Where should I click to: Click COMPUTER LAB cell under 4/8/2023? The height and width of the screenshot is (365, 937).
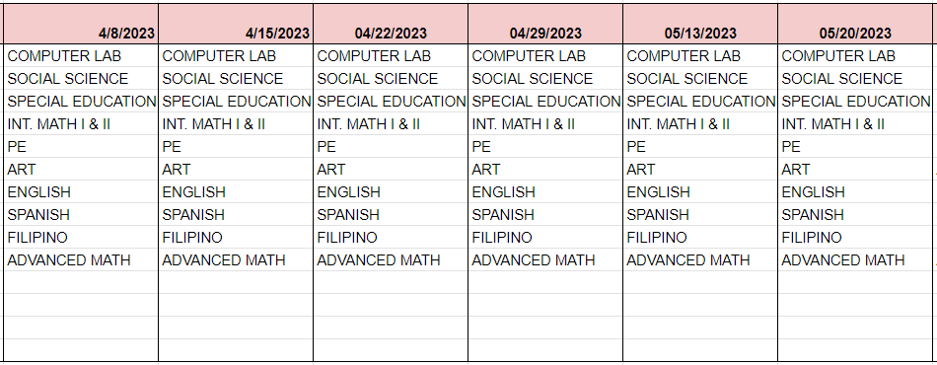81,56
